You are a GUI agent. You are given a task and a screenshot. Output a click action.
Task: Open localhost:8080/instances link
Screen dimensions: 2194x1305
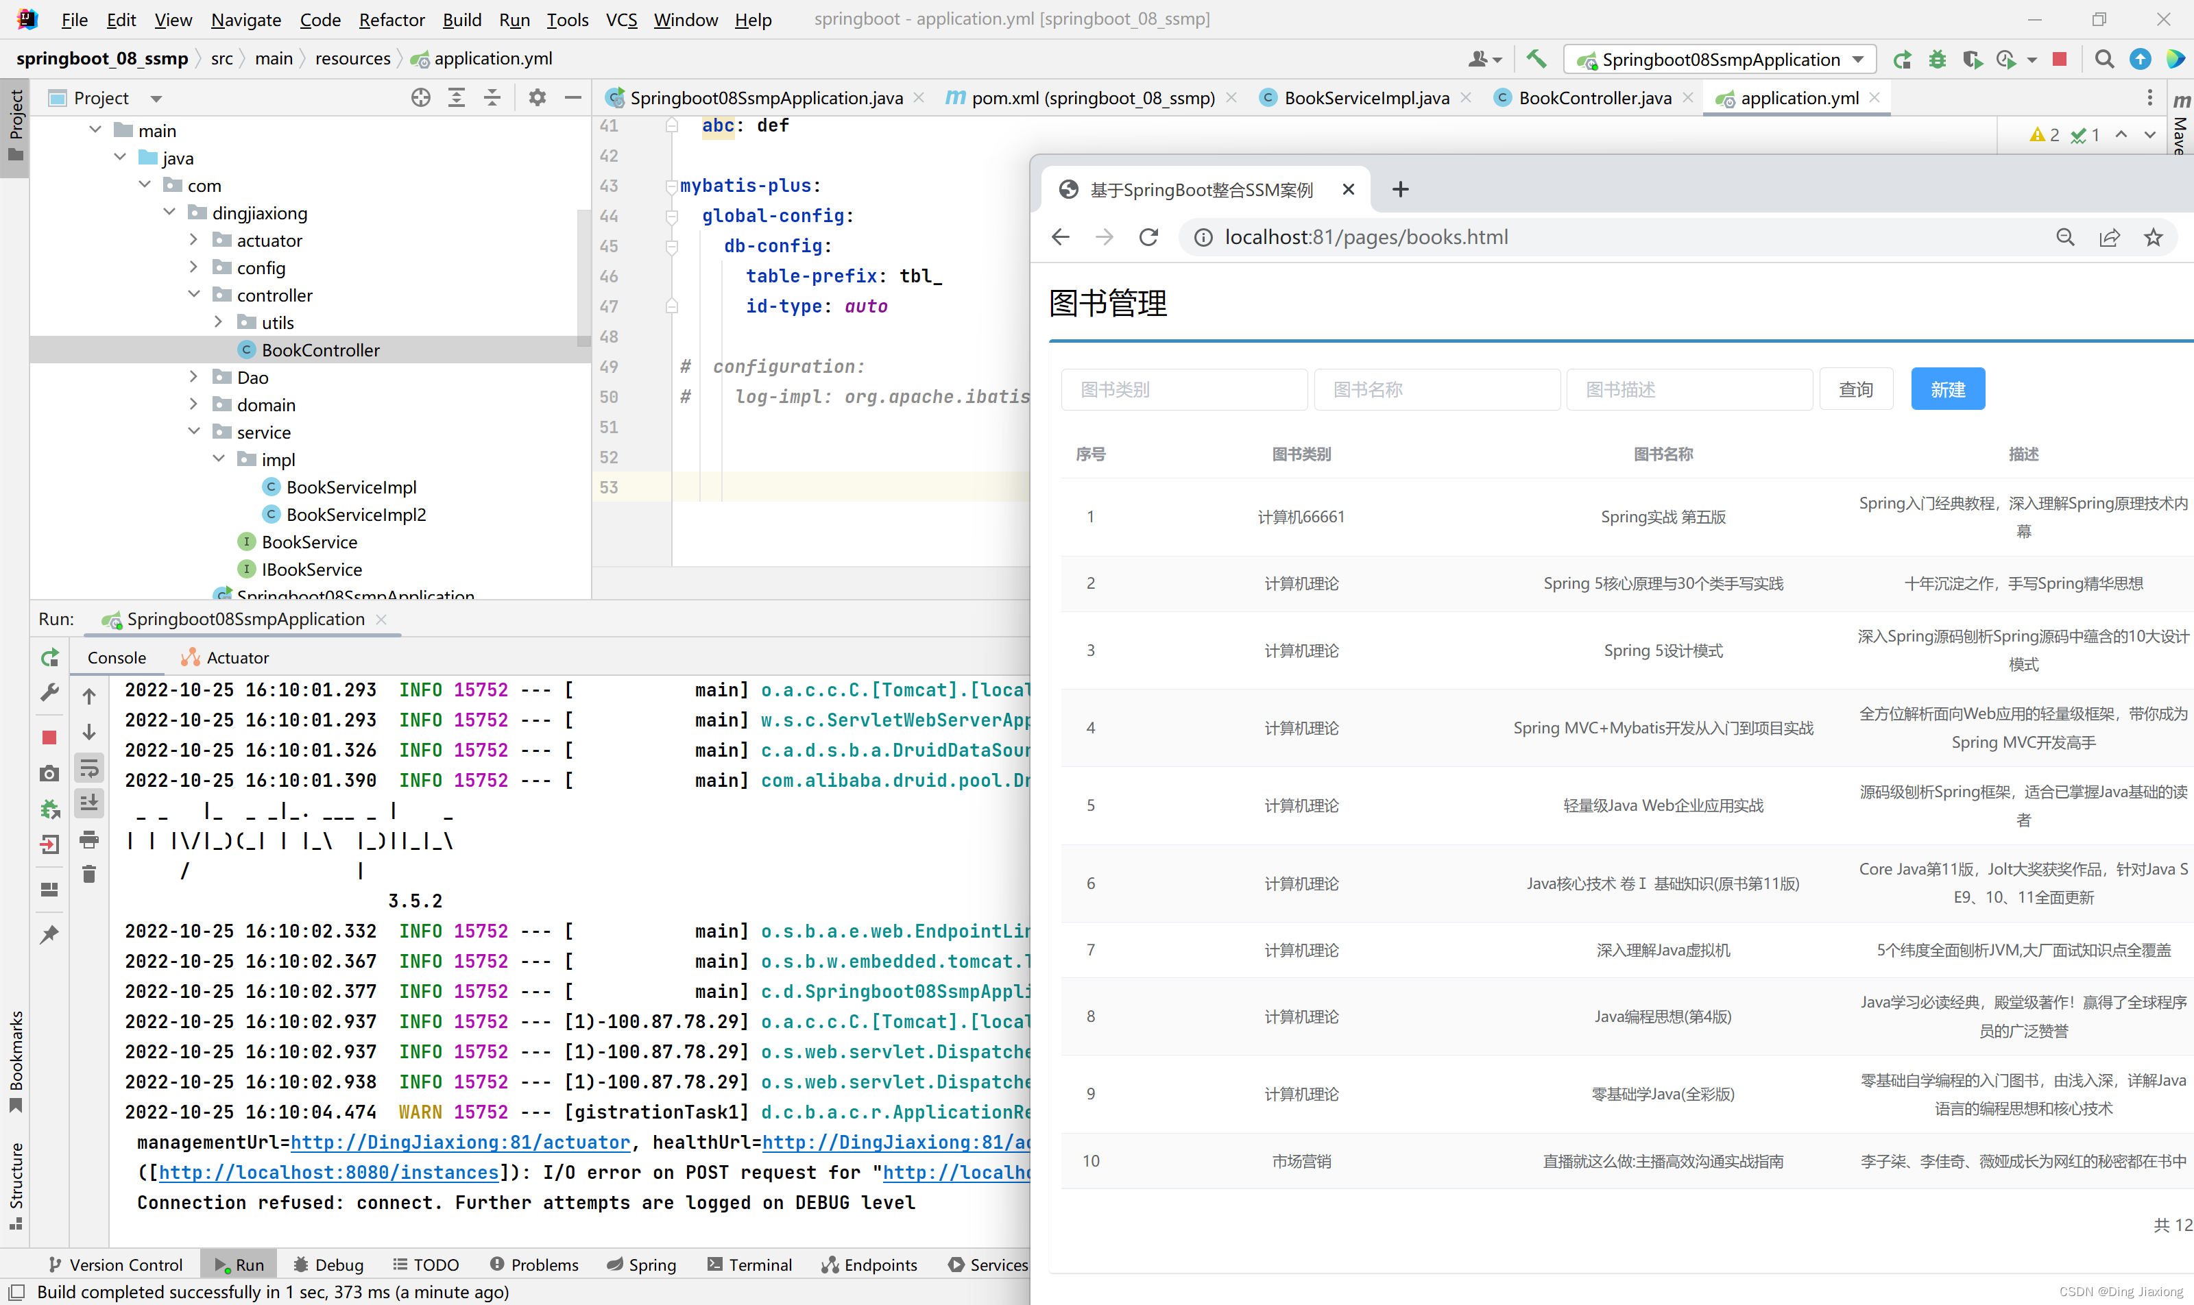point(328,1172)
